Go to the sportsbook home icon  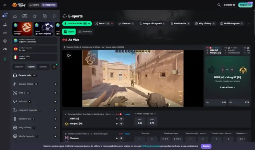[15, 16]
